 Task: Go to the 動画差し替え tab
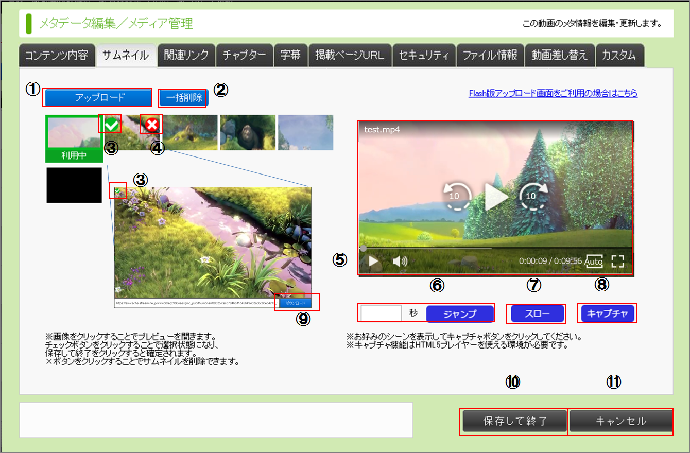pyautogui.click(x=560, y=55)
